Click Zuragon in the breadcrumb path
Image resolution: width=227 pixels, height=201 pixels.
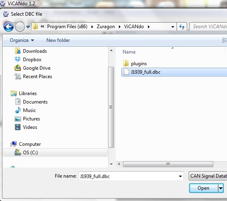(106, 27)
